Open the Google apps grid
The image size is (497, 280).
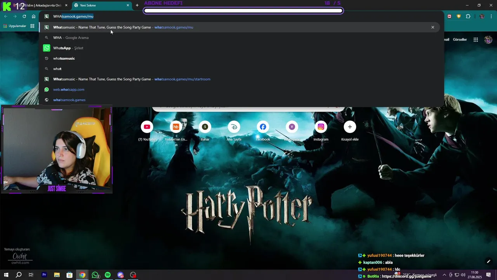click(x=476, y=40)
